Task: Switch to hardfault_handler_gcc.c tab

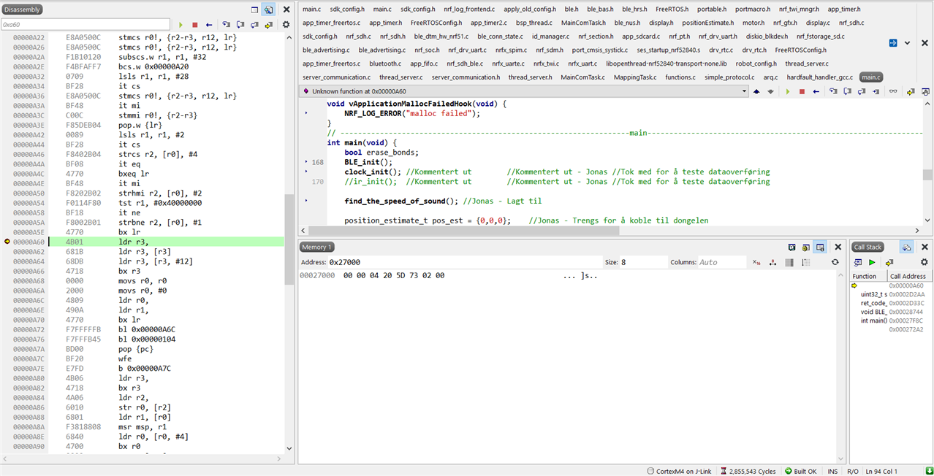Action: [x=819, y=77]
